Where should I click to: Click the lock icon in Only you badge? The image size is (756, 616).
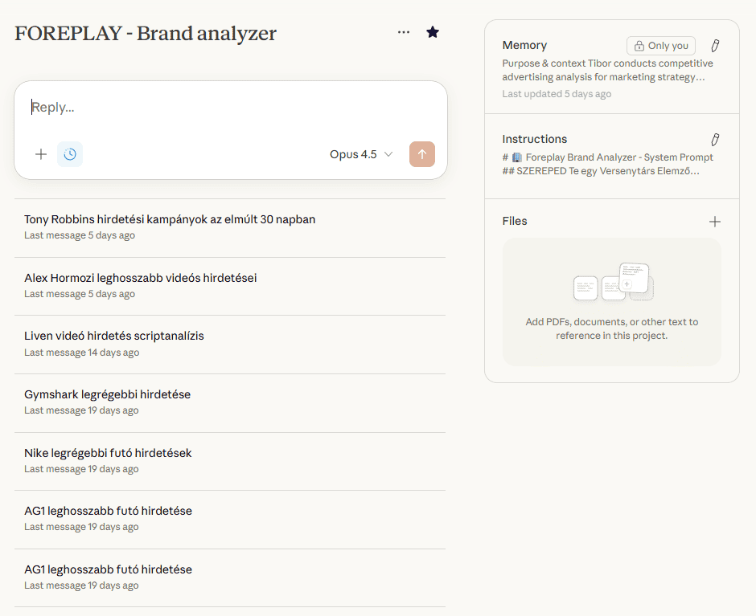pos(639,46)
